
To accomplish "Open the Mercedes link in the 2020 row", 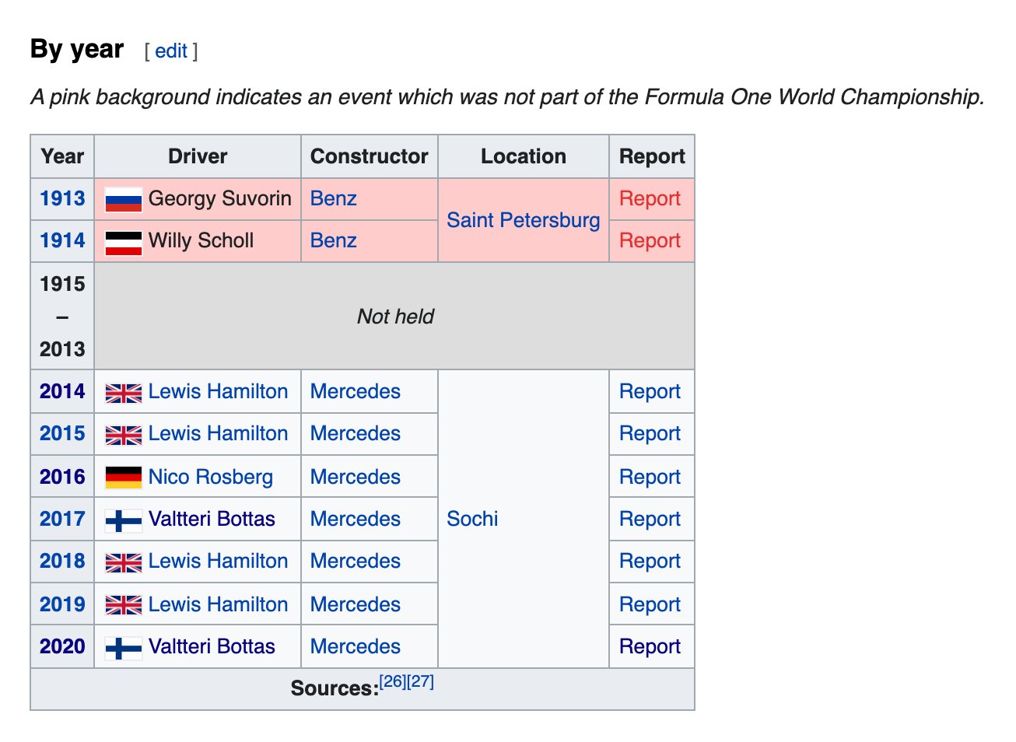I will 356,646.
